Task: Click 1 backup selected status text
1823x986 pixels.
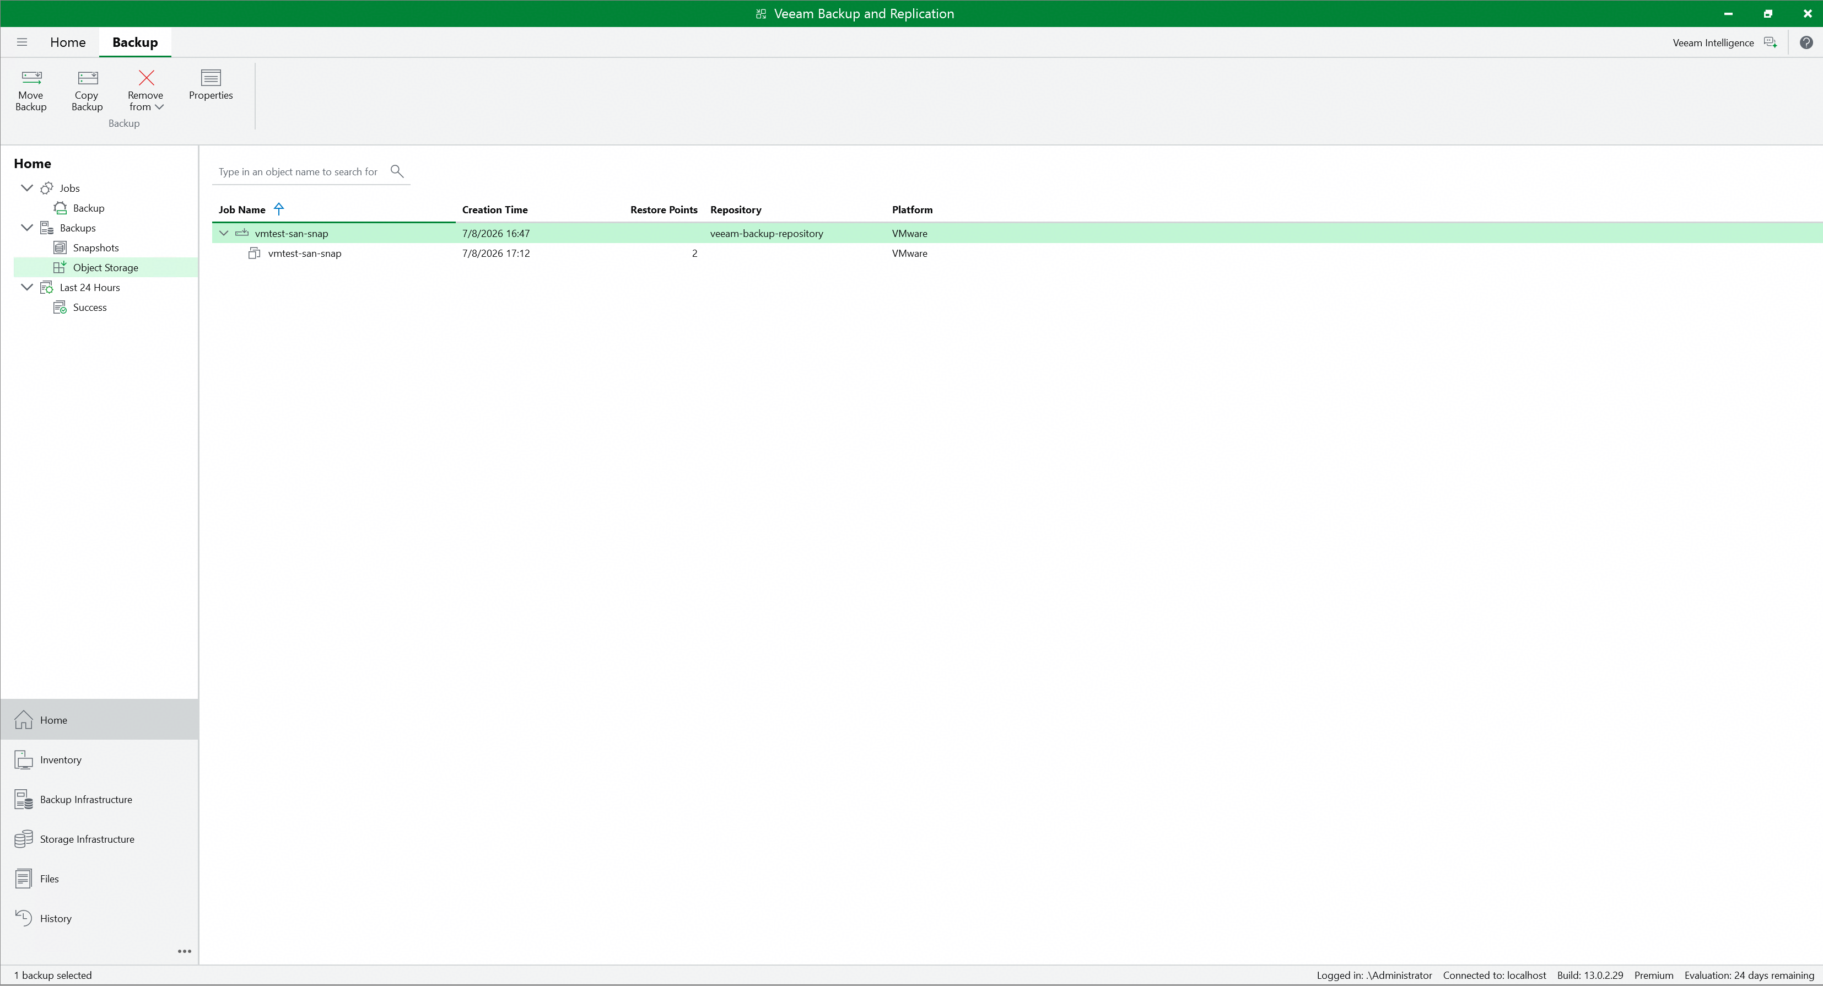Action: point(53,974)
